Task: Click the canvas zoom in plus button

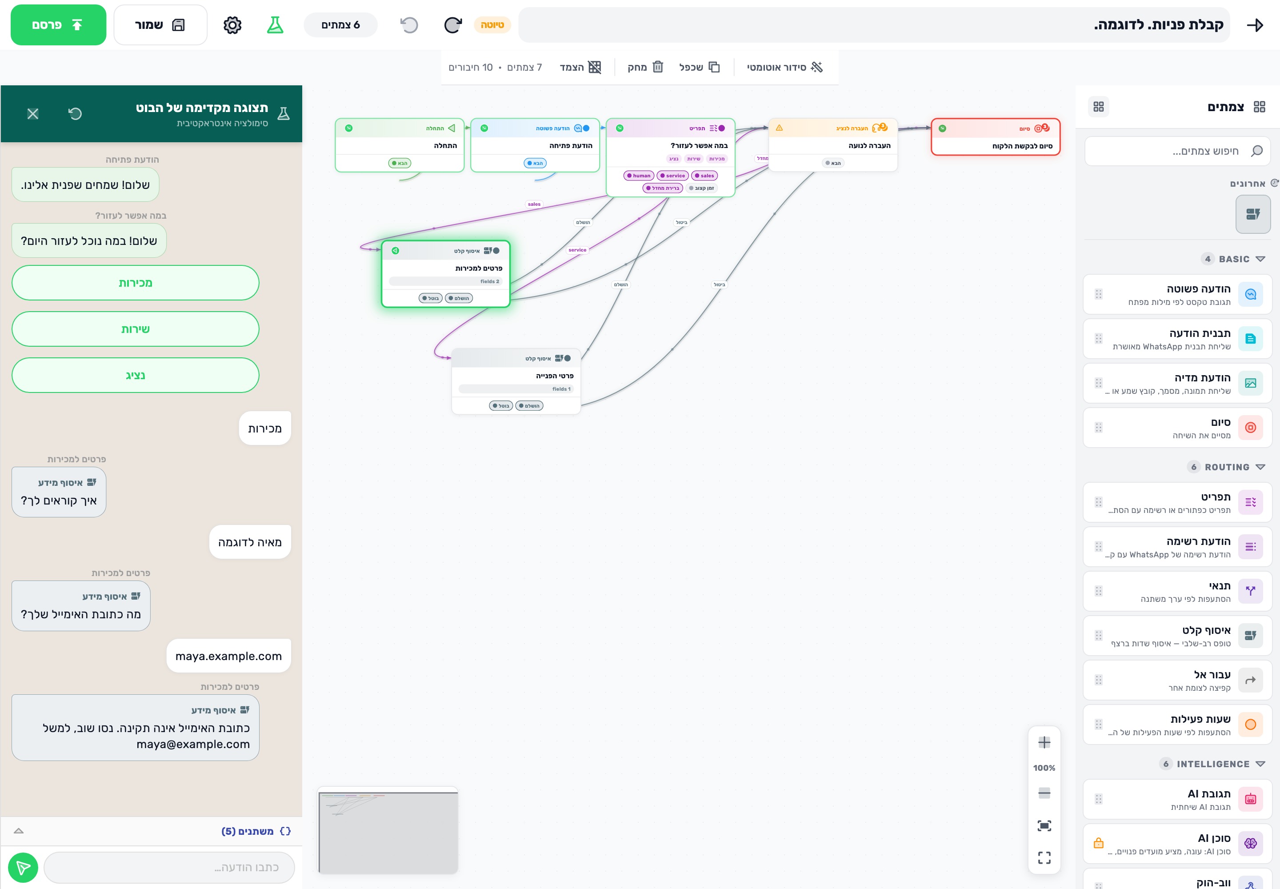Action: tap(1044, 742)
